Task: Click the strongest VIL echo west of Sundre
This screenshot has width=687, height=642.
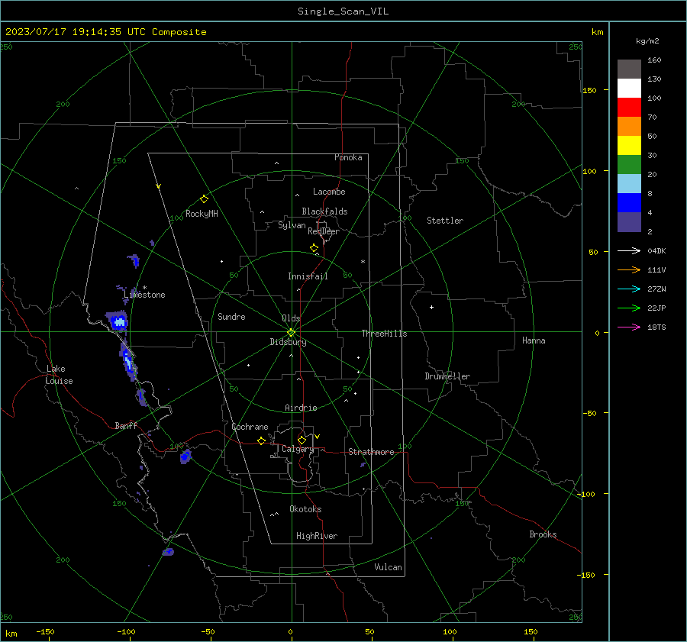Action: pyautogui.click(x=117, y=321)
